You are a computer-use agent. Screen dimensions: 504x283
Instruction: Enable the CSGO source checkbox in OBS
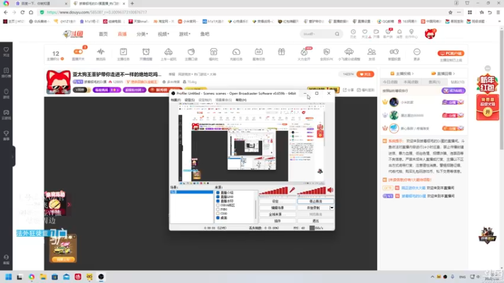(218, 213)
